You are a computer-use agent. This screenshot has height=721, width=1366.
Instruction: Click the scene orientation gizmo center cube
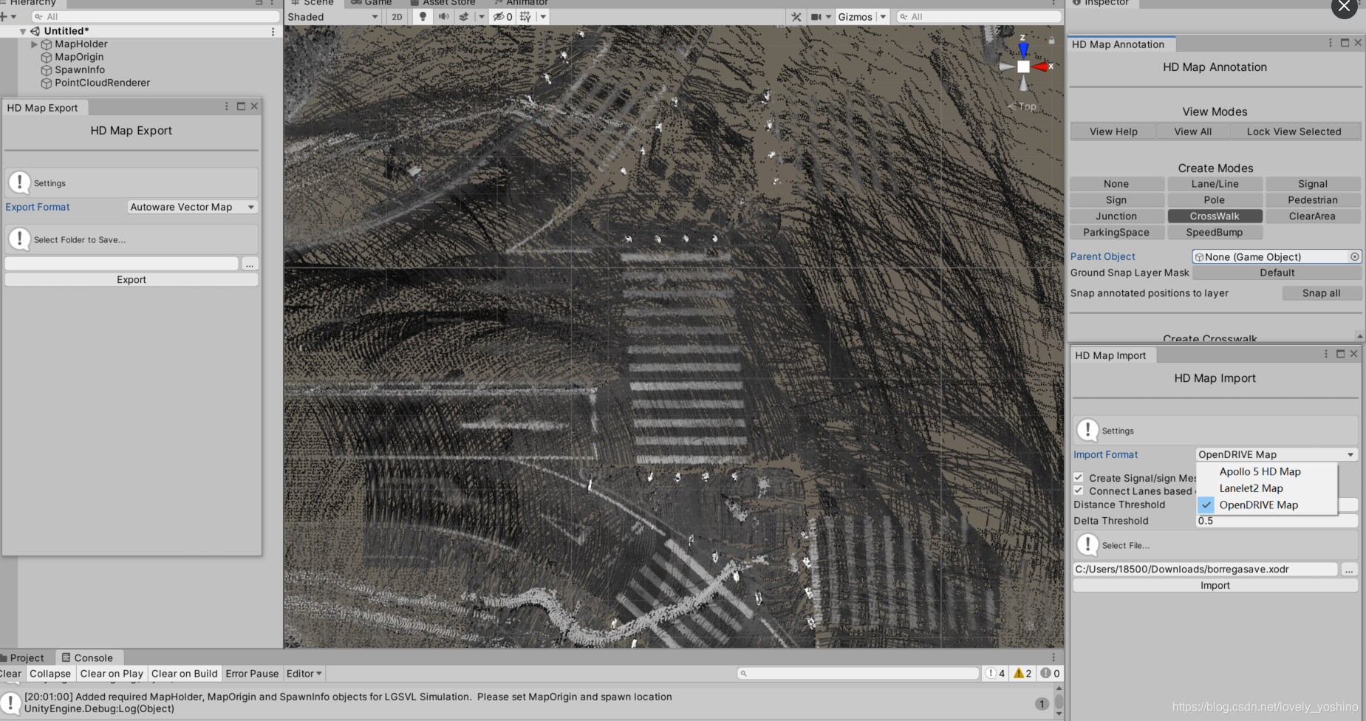pos(1023,66)
